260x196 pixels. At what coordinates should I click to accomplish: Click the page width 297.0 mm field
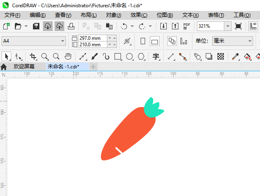click(92, 38)
